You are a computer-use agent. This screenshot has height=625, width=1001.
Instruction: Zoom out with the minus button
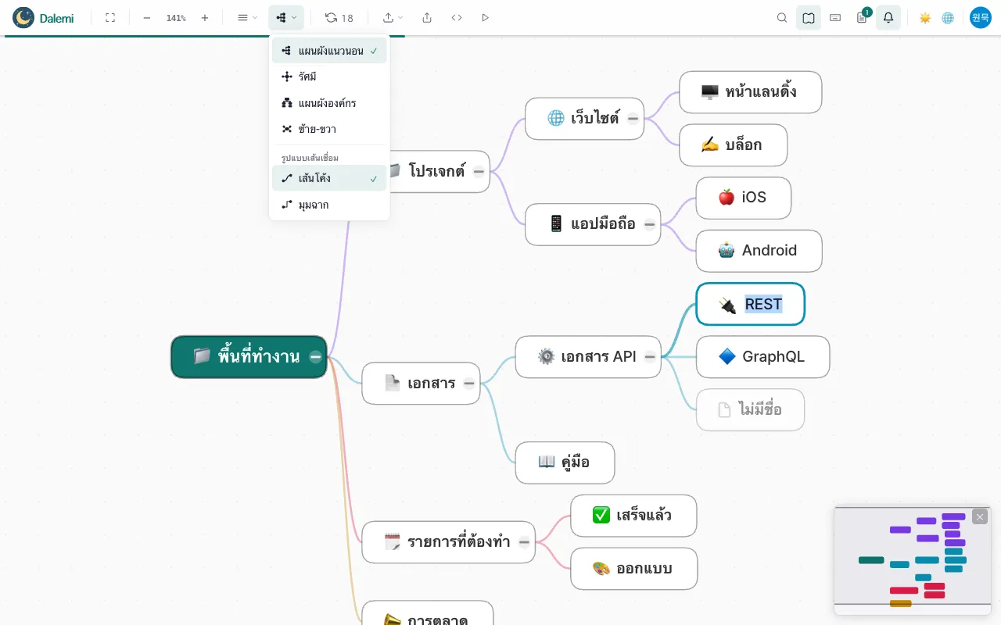pos(147,18)
